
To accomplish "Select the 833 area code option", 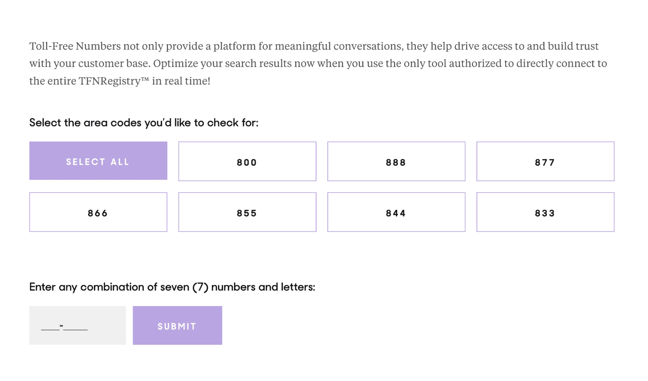I will click(x=545, y=212).
